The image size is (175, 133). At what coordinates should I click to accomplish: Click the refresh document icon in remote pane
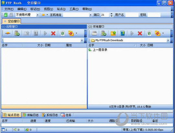[63, 33]
